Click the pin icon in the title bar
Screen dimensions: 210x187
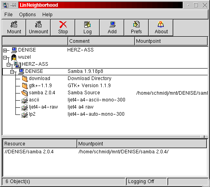click(x=13, y=5)
